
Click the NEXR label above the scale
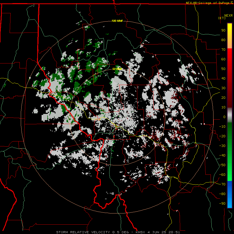tap(228, 16)
